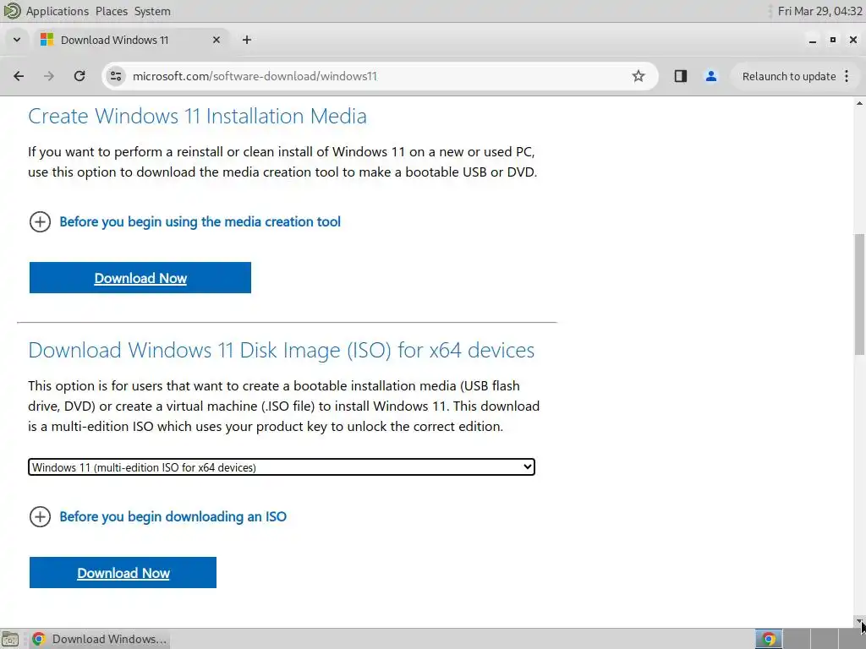Click the address bar URL
The height and width of the screenshot is (649, 866).
coord(255,76)
